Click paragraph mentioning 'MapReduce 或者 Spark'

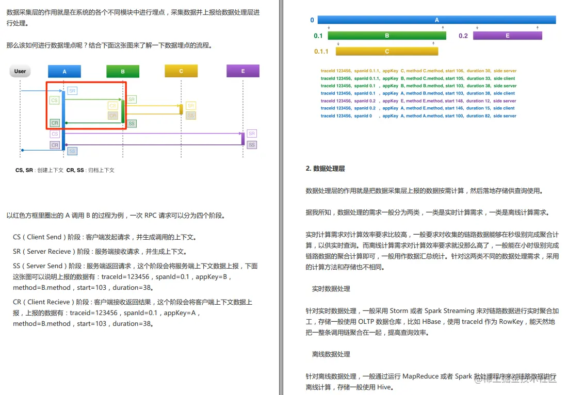coord(431,382)
